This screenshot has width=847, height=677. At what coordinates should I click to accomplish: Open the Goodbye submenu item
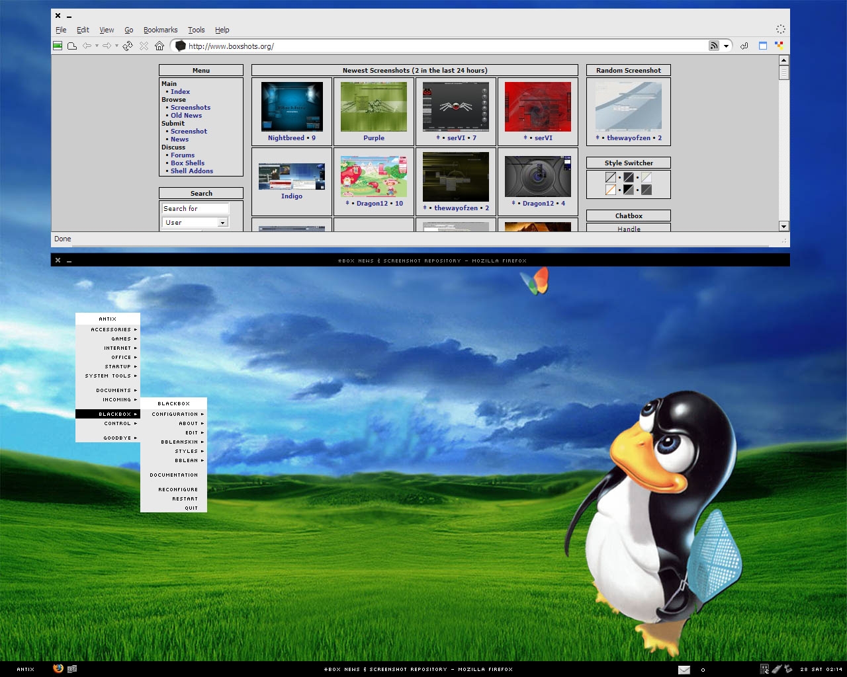[108, 438]
